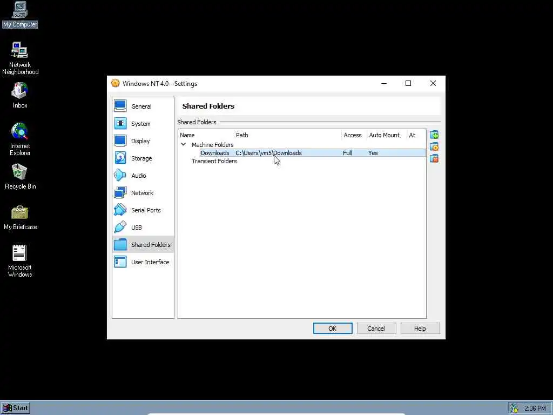
Task: Click the system tray icon near clock
Action: tap(514, 409)
